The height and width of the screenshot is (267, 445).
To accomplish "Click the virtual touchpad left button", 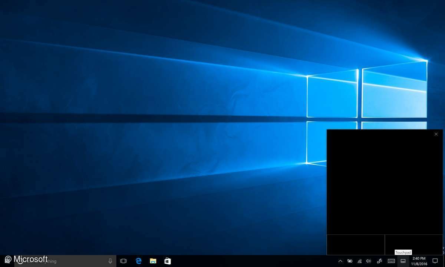I will pos(356,244).
